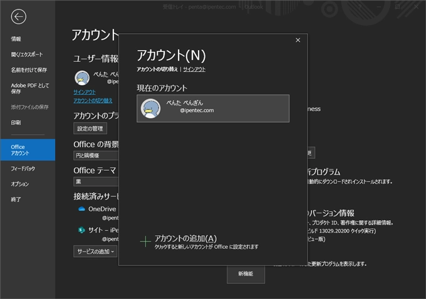Click サインアウト link under ユーザー情報
Viewport: 426px width, 299px height.
85,92
